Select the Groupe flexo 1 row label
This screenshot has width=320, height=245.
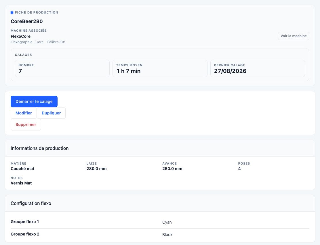coord(25,222)
